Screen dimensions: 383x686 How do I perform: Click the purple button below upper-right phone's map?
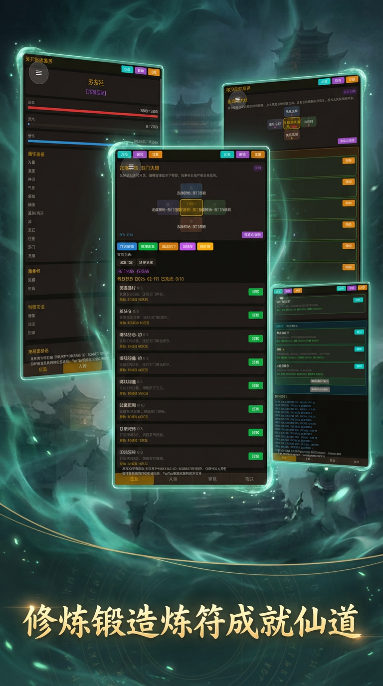[x=347, y=141]
